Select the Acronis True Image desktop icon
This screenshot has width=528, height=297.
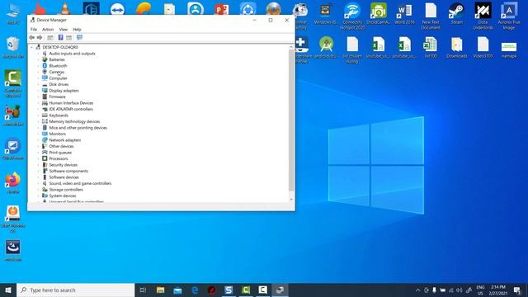tap(509, 16)
